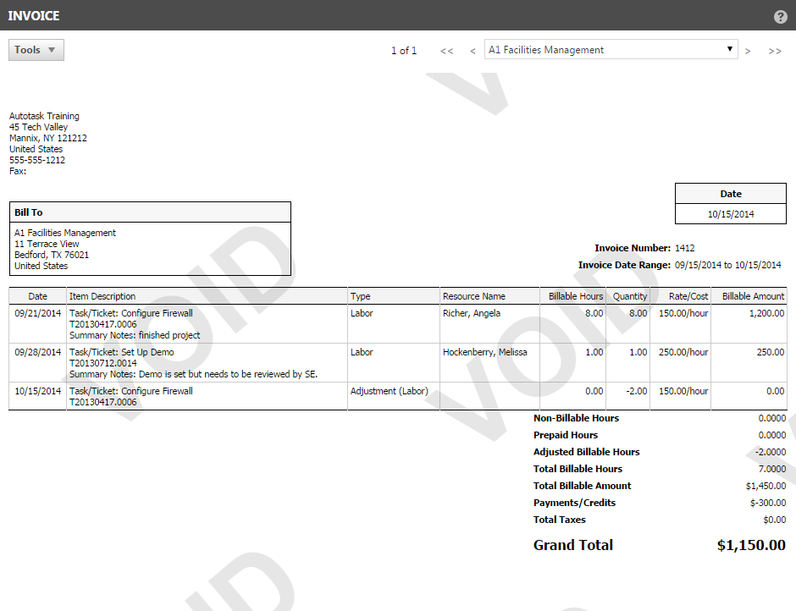
Task: Jump to the first invoice page
Action: point(446,51)
